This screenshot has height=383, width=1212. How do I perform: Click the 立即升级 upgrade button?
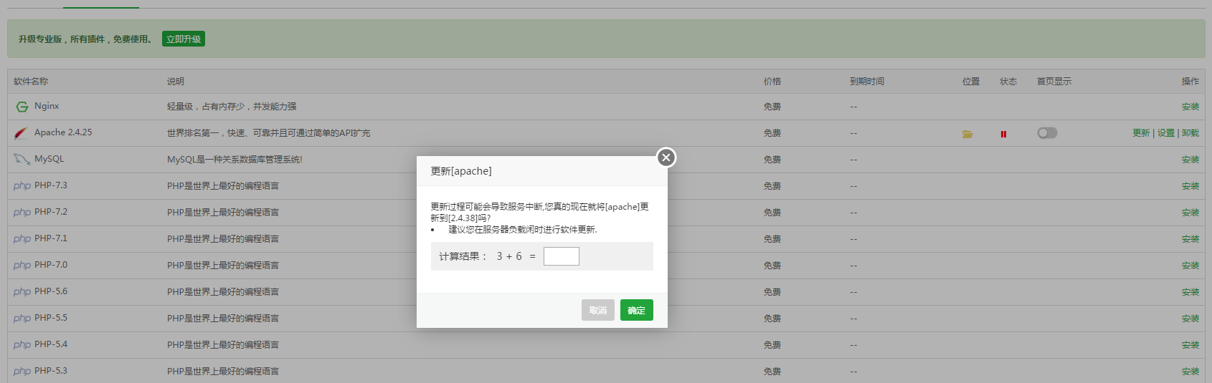[x=184, y=39]
